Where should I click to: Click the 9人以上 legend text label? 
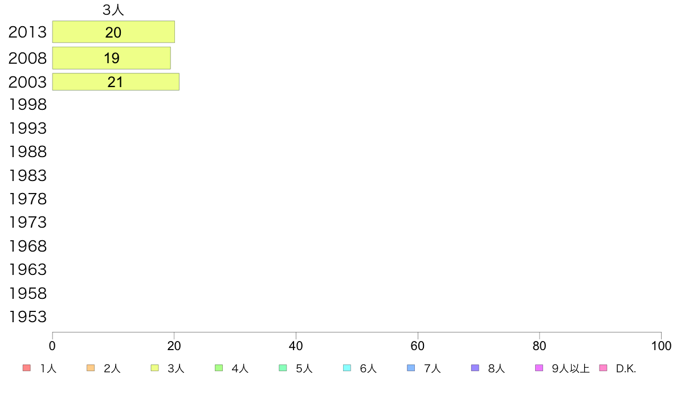(x=570, y=368)
